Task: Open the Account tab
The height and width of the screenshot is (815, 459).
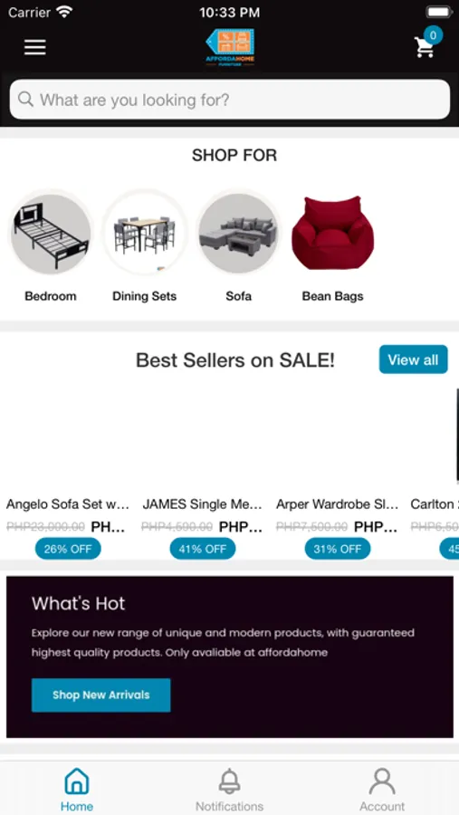Action: point(382,790)
